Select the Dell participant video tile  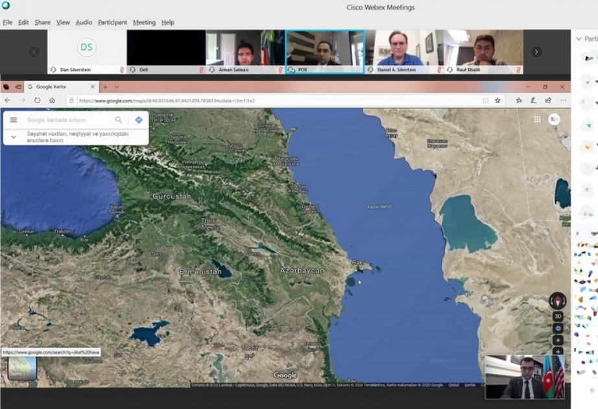tap(166, 51)
